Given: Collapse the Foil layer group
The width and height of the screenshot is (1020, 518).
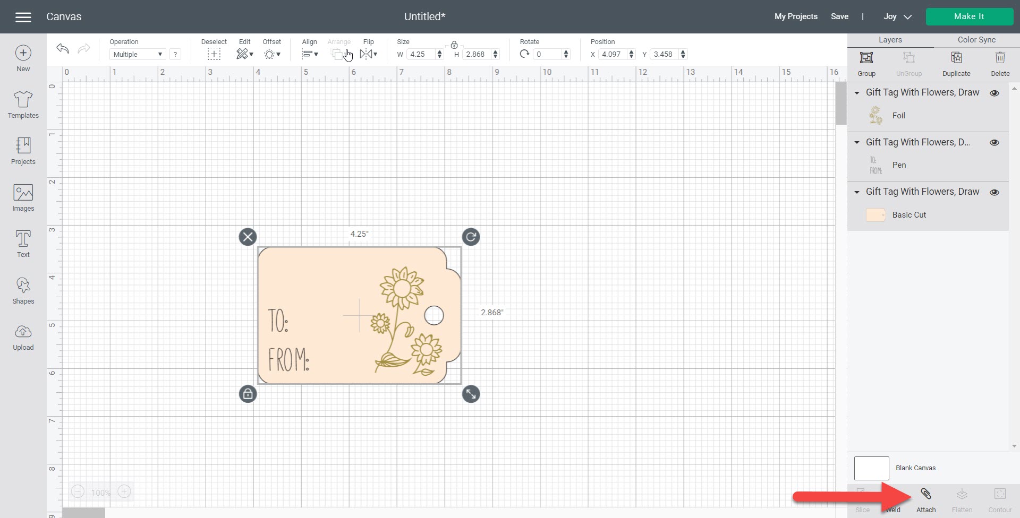Looking at the screenshot, I should [x=856, y=93].
